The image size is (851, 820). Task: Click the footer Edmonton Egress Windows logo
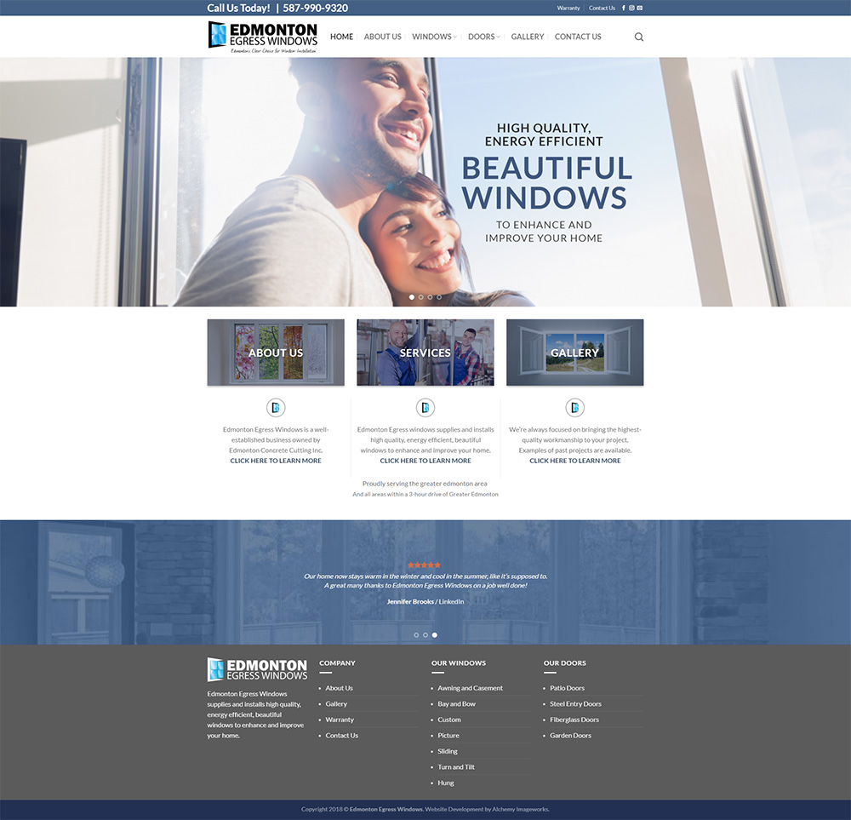point(257,669)
